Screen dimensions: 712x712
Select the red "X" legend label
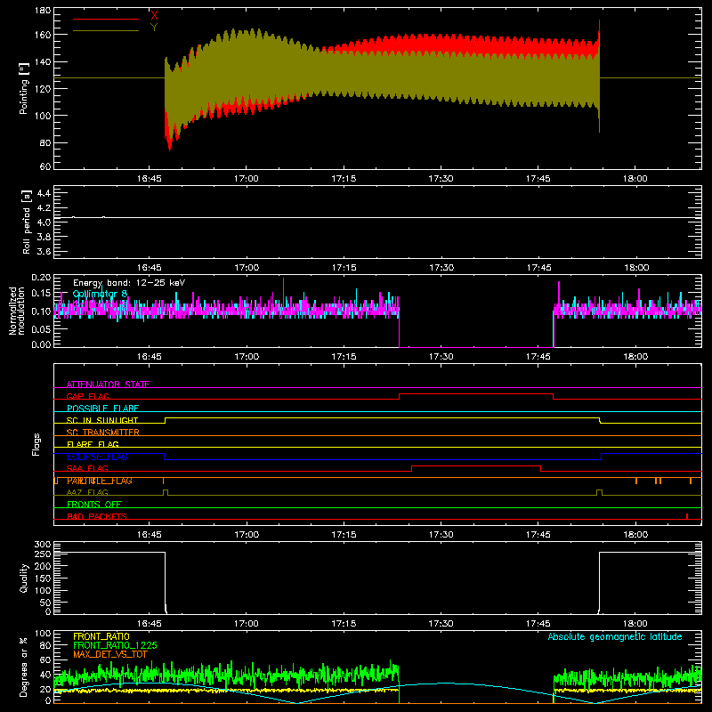[x=154, y=16]
